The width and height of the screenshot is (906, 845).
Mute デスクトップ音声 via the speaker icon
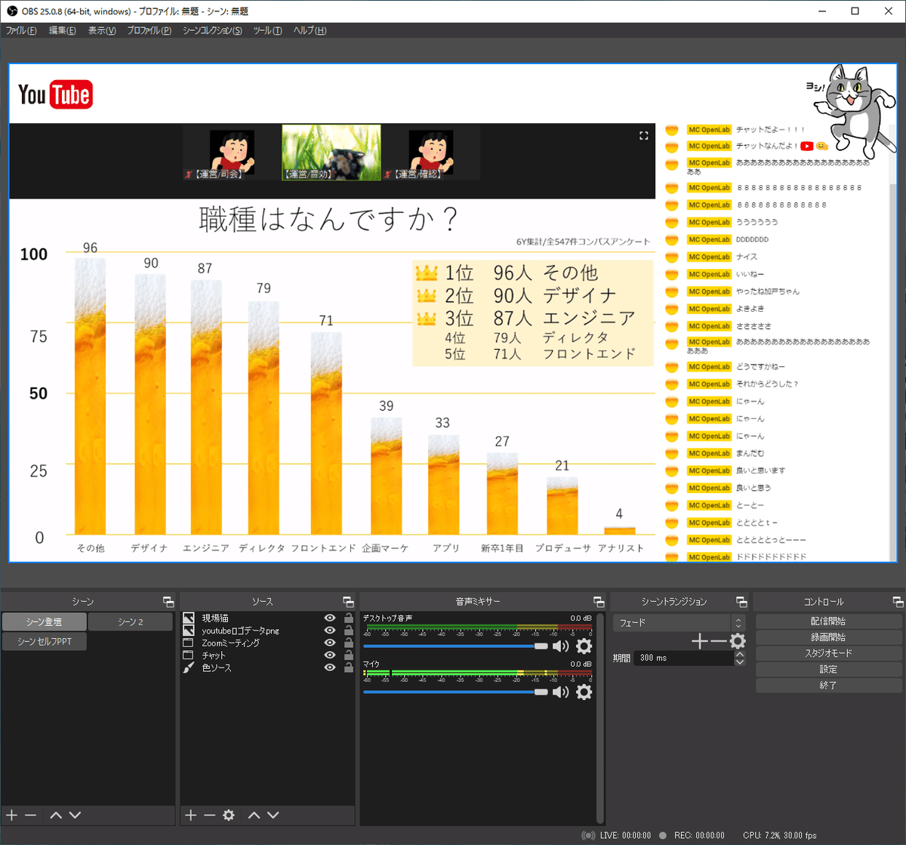[x=560, y=646]
